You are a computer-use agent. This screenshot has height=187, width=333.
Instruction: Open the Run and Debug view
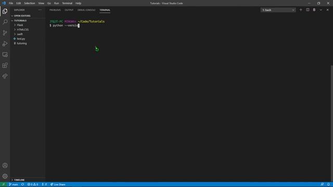pos(5,44)
